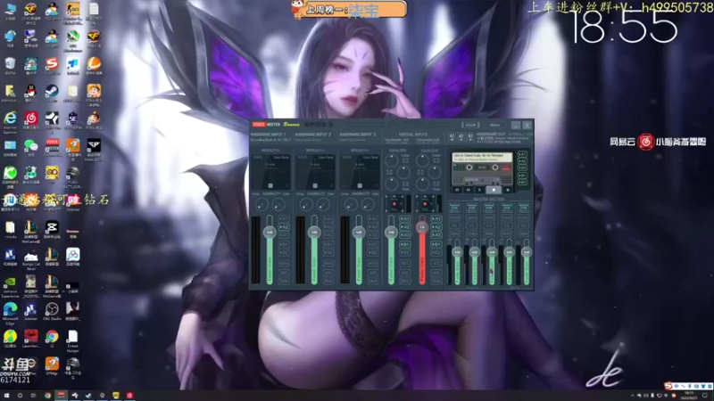Open Steam from the desktop icons
This screenshot has width=714, height=401.
click(x=52, y=92)
